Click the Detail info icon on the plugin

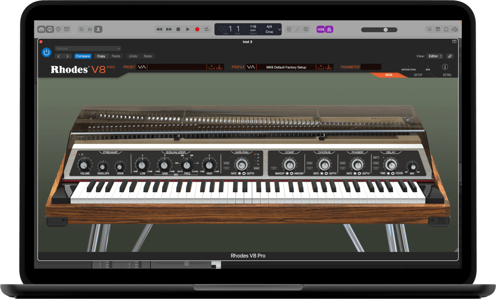[x=445, y=67]
